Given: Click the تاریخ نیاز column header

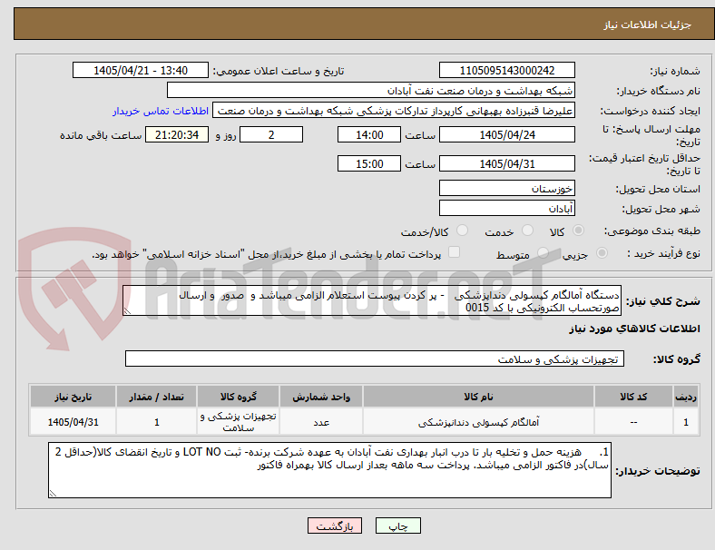Looking at the screenshot, I should [73, 397].
